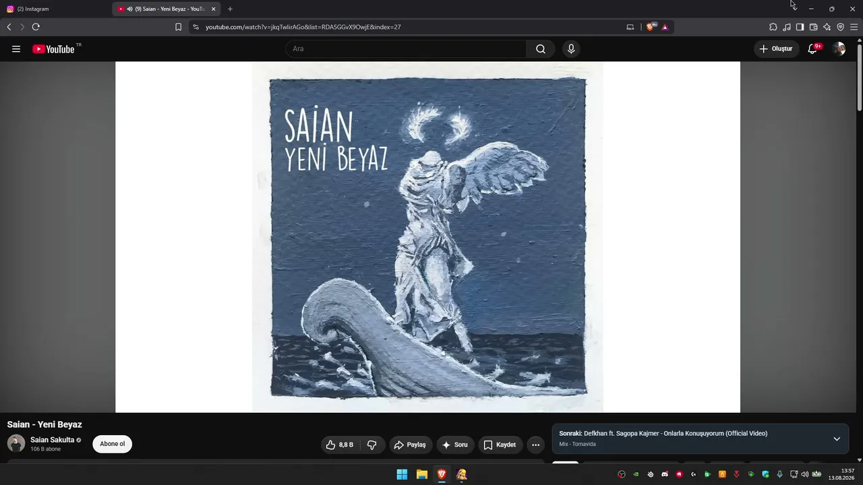Click the YouTube search field
This screenshot has height=485, width=863.
(407, 49)
